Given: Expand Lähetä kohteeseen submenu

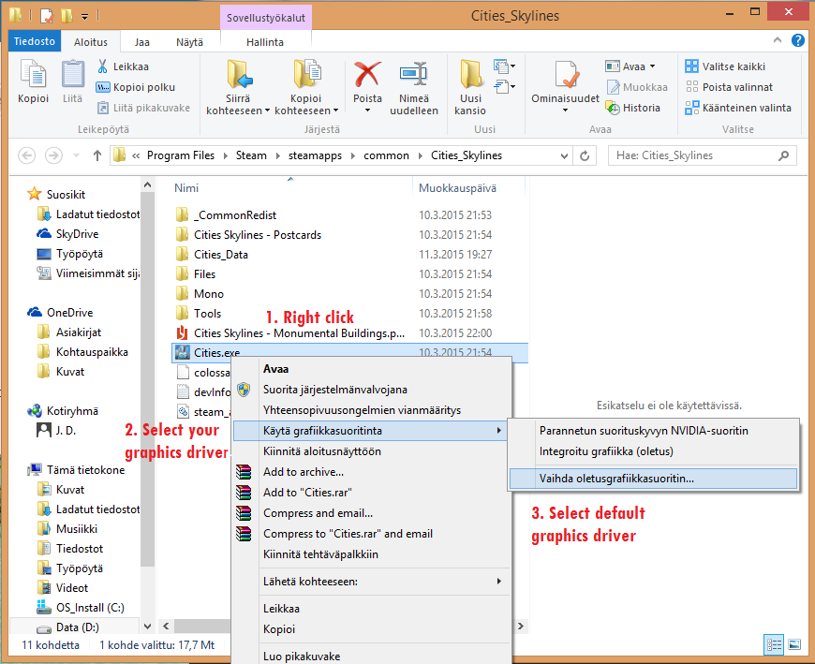Looking at the screenshot, I should (x=499, y=582).
